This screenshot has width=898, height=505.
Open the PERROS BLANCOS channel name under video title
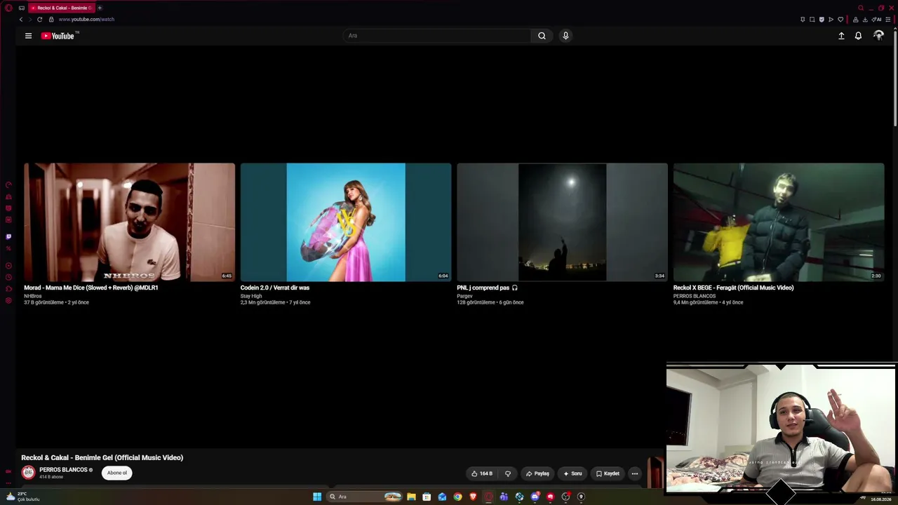coord(63,470)
